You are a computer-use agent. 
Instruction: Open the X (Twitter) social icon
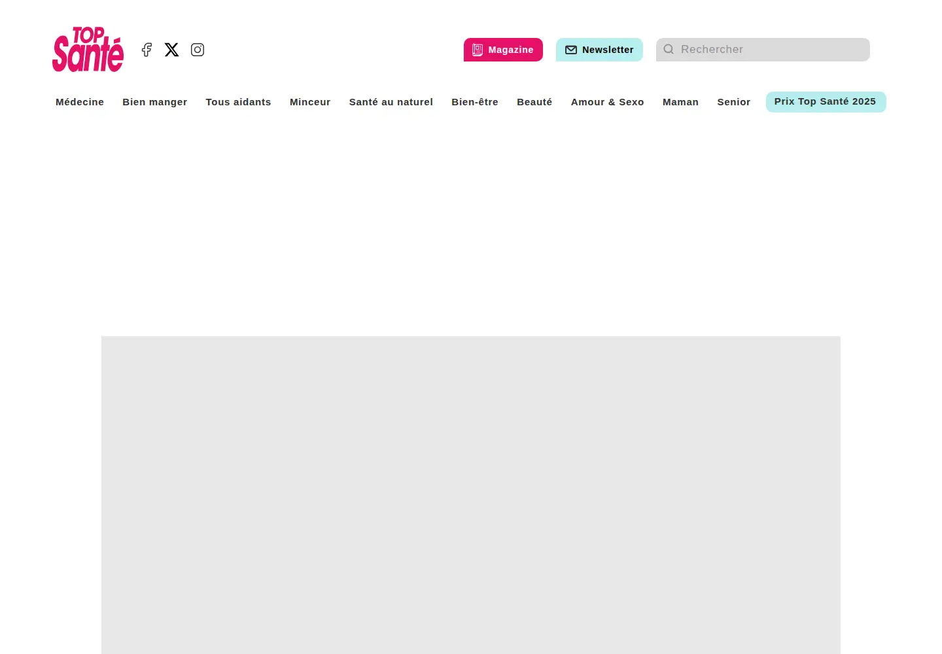171,50
